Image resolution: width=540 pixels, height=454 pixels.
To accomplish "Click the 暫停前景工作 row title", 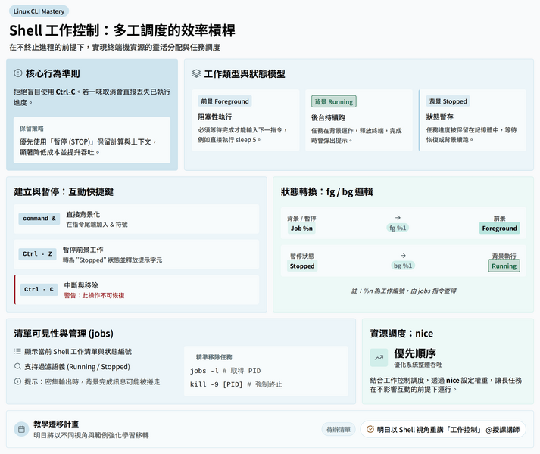I will click(x=83, y=250).
